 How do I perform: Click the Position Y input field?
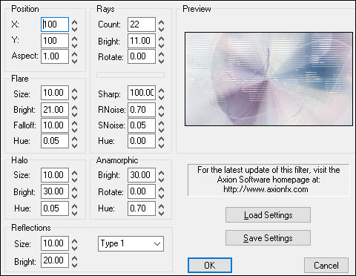[55, 41]
